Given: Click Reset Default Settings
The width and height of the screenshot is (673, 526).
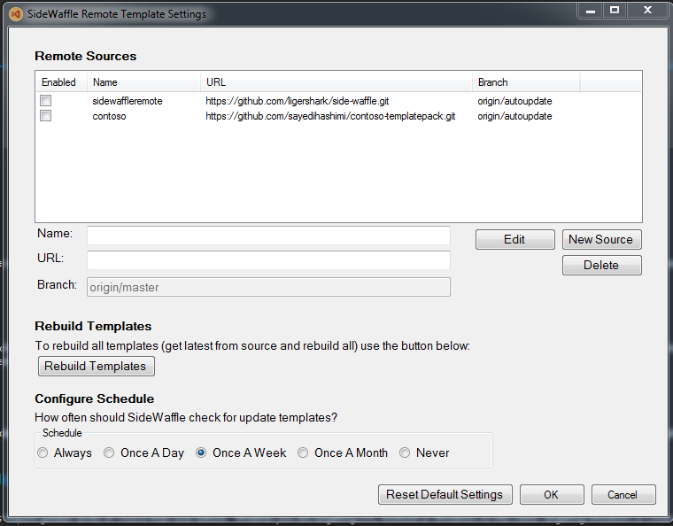Looking at the screenshot, I should coord(445,495).
